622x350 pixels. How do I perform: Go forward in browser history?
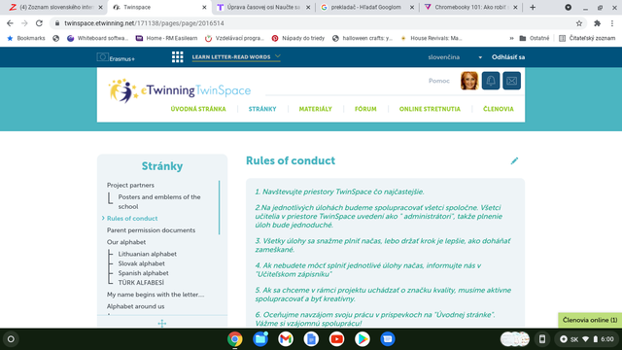tap(24, 23)
